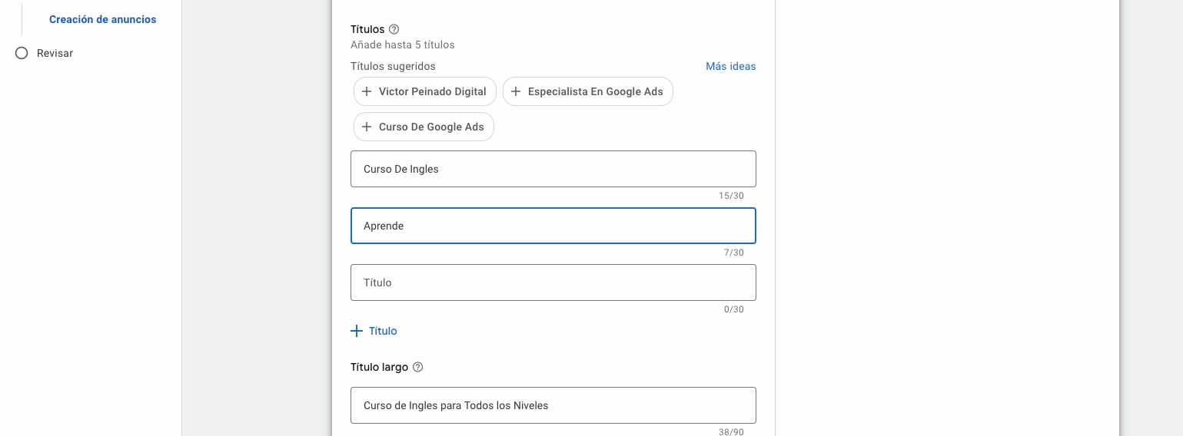Add the suggested title Especialista En Google Ads
Viewport: 1183px width, 436px height.
pyautogui.click(x=595, y=91)
